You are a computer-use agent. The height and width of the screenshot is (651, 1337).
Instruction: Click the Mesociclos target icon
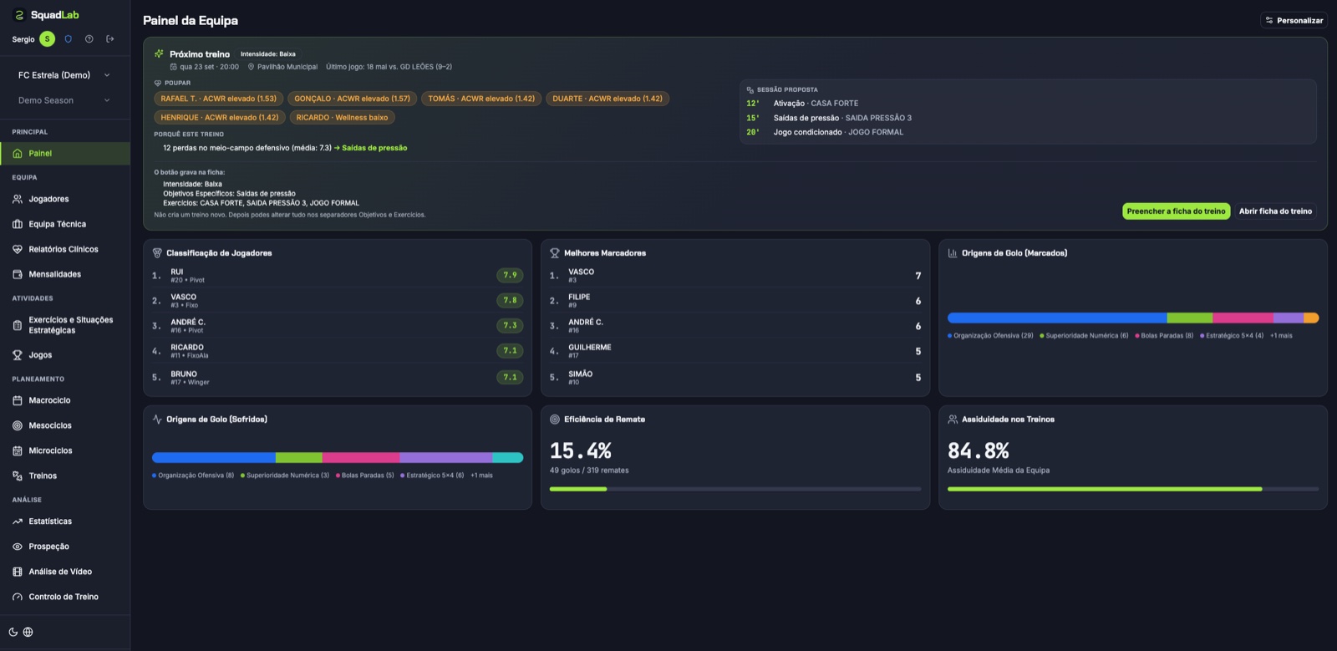pos(18,425)
